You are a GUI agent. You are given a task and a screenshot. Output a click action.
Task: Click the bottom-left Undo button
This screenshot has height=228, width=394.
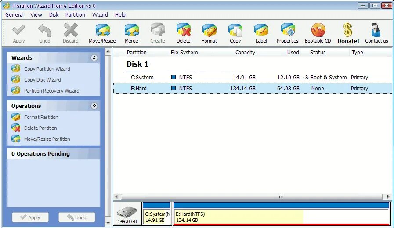coord(77,217)
